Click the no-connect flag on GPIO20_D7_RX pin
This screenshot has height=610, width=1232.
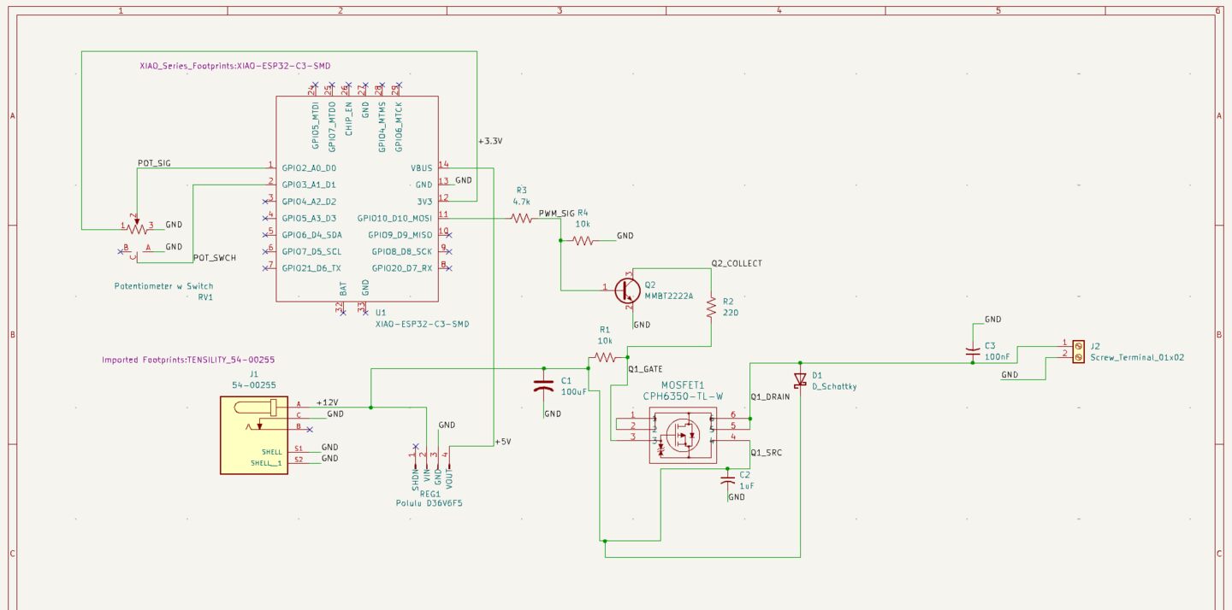click(x=448, y=268)
